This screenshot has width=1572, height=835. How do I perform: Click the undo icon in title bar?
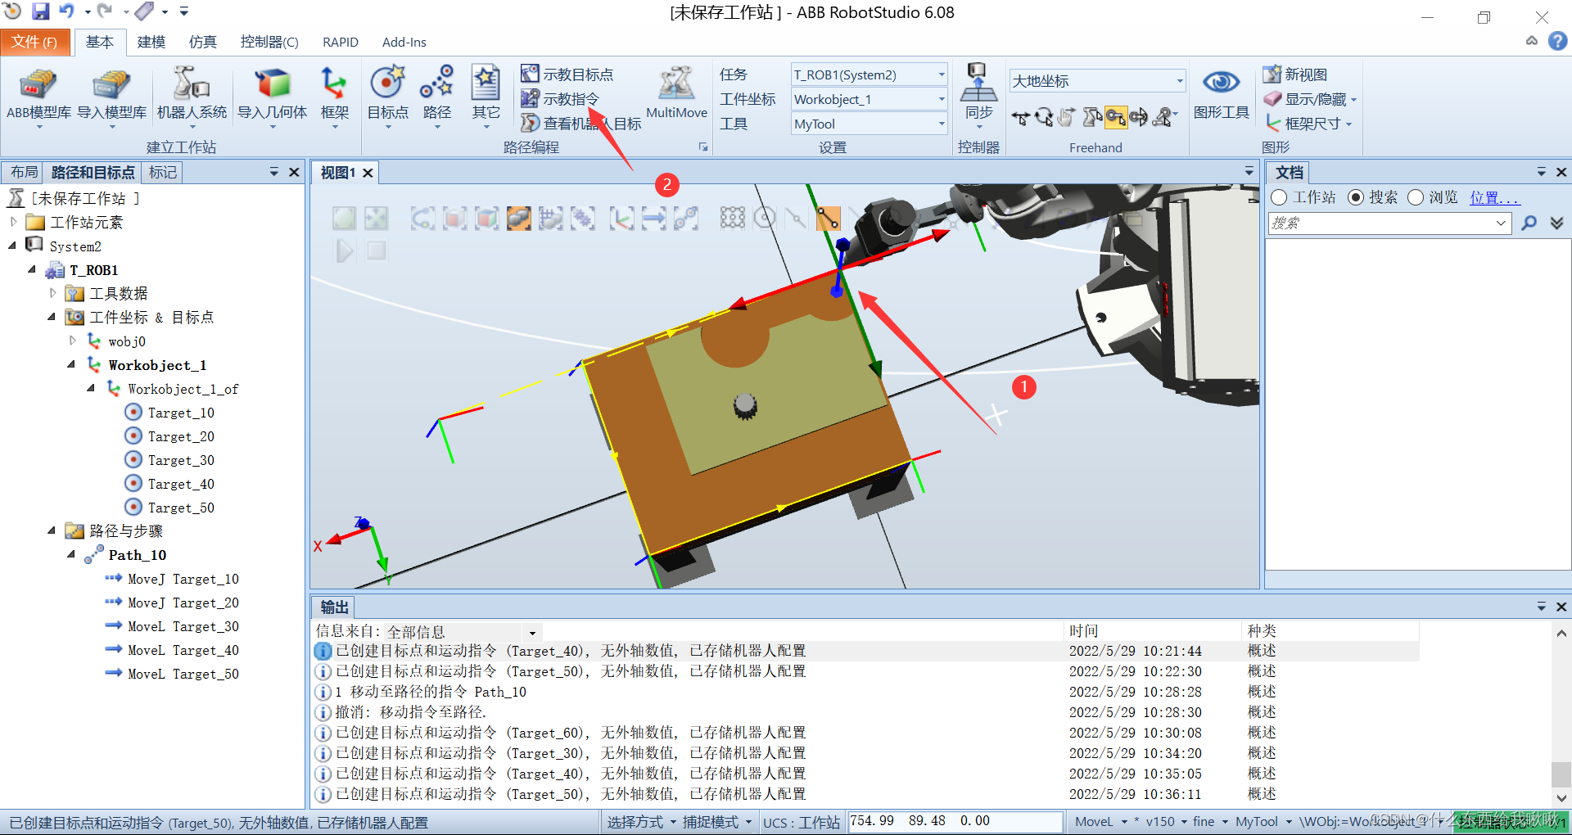(66, 11)
